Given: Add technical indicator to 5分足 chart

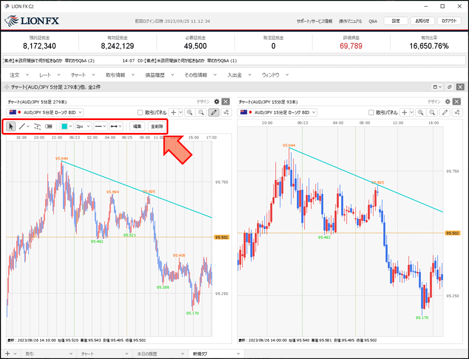Looking at the screenshot, I should click(x=227, y=113).
